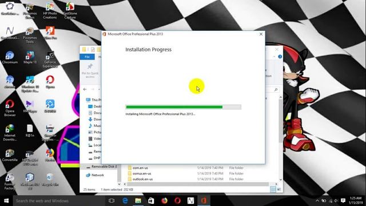The height and width of the screenshot is (206, 366).
Task: Close the Office Professional Plus 2013 installer
Action: pyautogui.click(x=261, y=34)
